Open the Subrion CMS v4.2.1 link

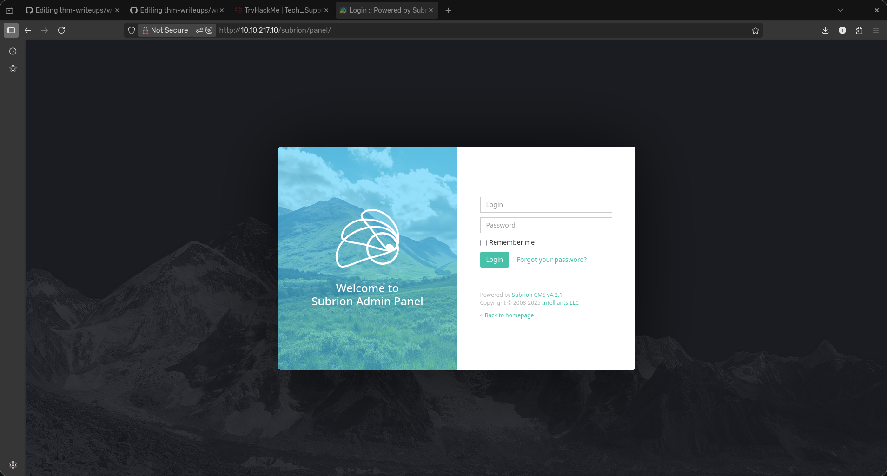point(537,295)
